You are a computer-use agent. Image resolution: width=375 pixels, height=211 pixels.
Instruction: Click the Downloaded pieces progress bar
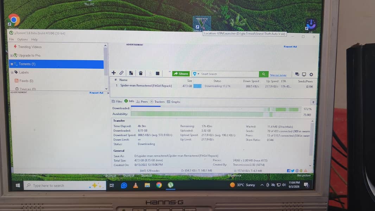[216, 109]
